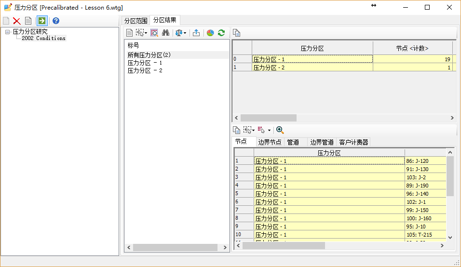Open dropdown arrow next to the balance scale icon
This screenshot has height=267, width=461.
[185, 33]
